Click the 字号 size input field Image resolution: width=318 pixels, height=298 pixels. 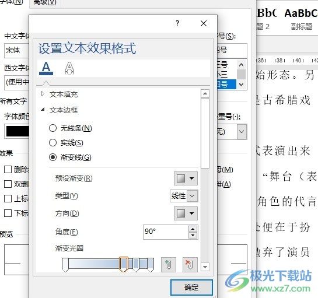tap(232, 50)
